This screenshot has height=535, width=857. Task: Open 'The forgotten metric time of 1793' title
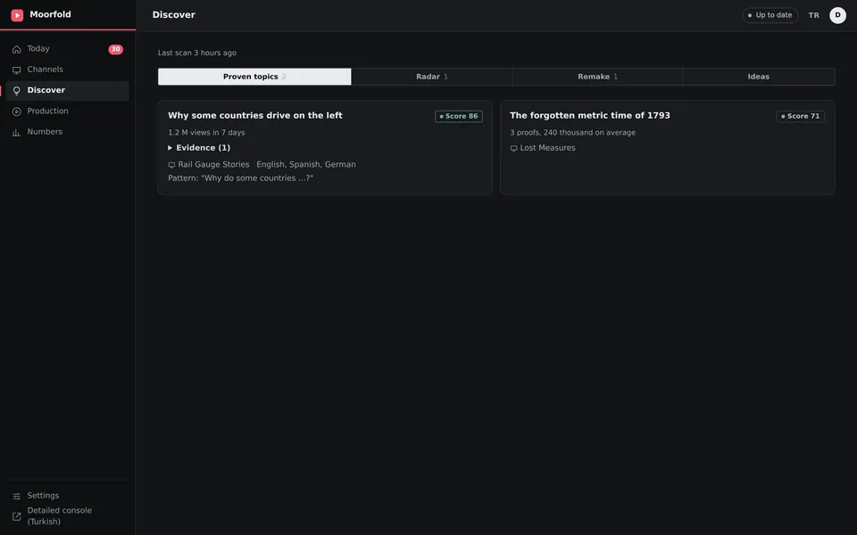pos(590,116)
